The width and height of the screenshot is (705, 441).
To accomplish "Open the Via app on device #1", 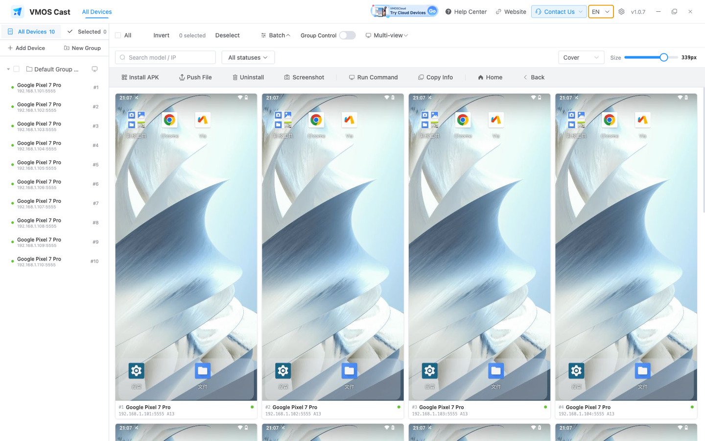I will click(x=203, y=120).
